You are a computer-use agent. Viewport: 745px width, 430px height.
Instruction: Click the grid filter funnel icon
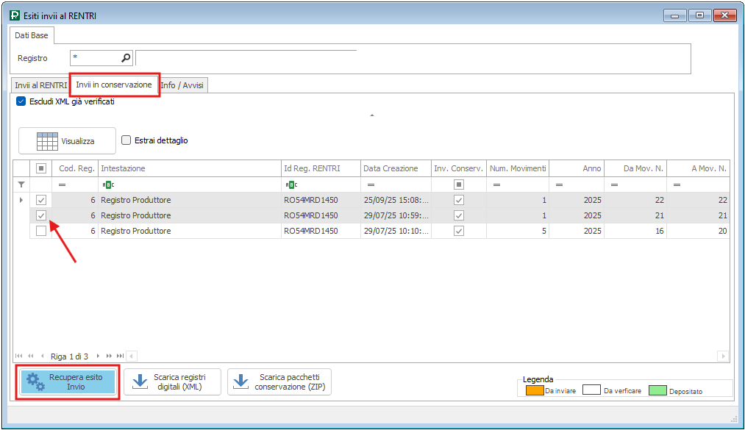[21, 184]
